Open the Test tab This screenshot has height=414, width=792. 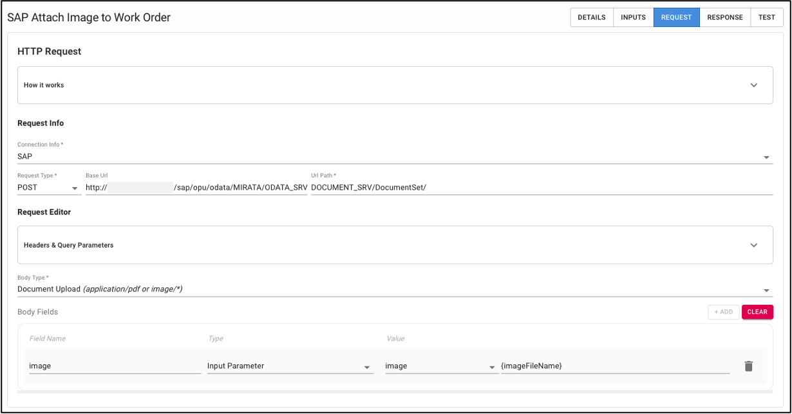[767, 17]
